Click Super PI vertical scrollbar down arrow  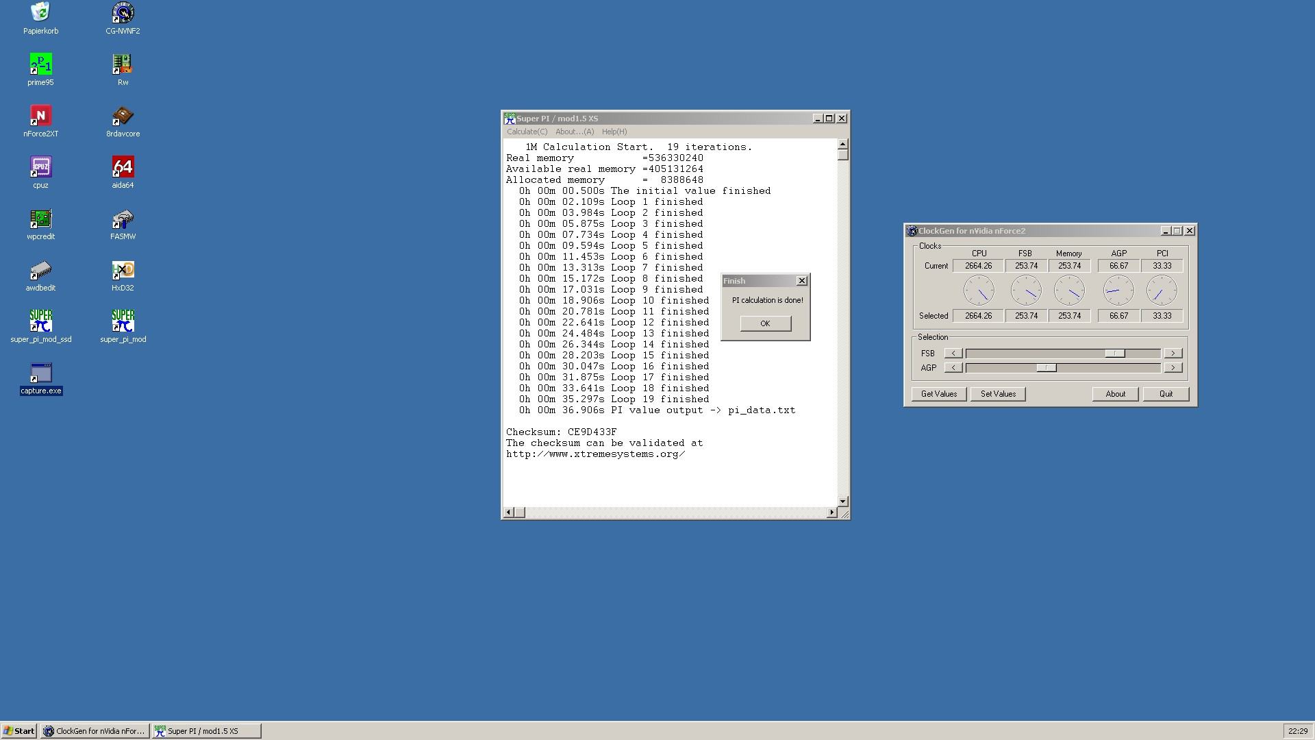pyautogui.click(x=843, y=502)
